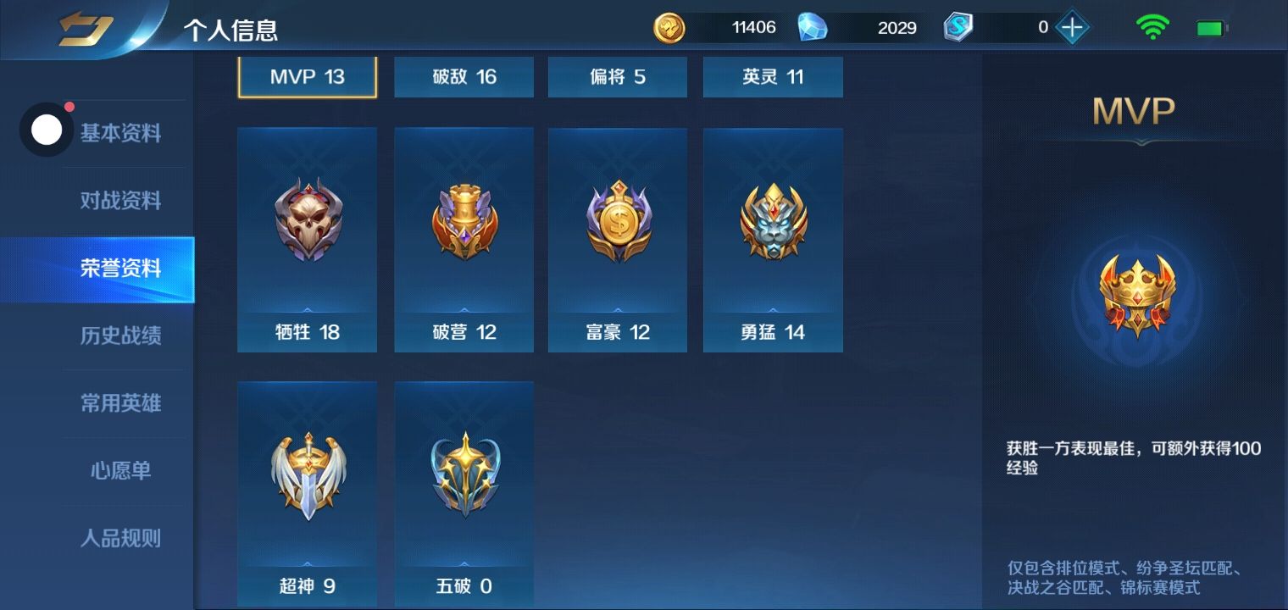Go to 常用英雄 tab
1288x610 pixels.
[120, 403]
